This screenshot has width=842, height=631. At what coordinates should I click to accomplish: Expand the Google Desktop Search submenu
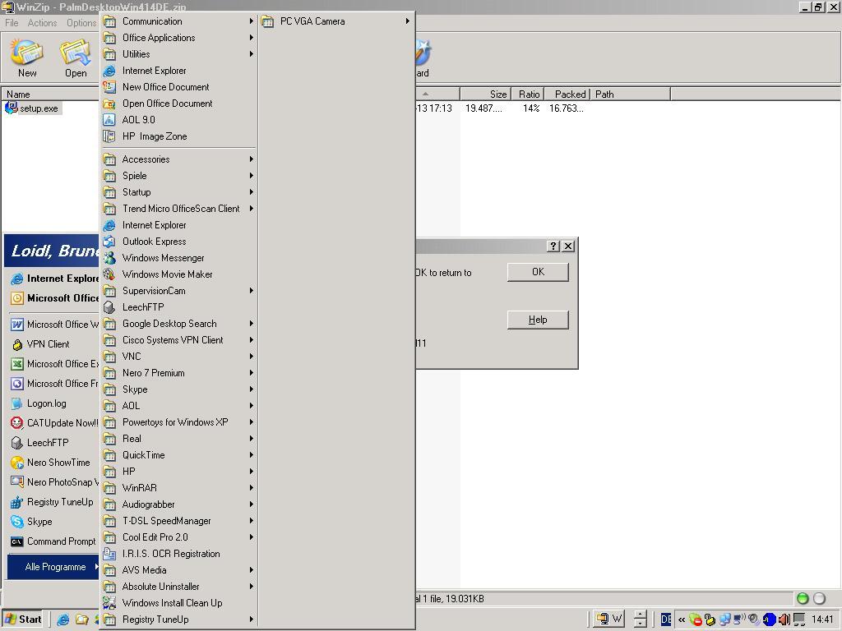click(x=178, y=324)
